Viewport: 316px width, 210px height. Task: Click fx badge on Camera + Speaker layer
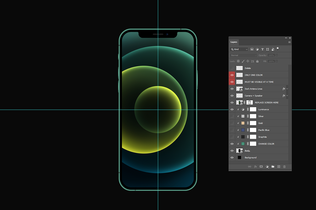click(x=284, y=96)
